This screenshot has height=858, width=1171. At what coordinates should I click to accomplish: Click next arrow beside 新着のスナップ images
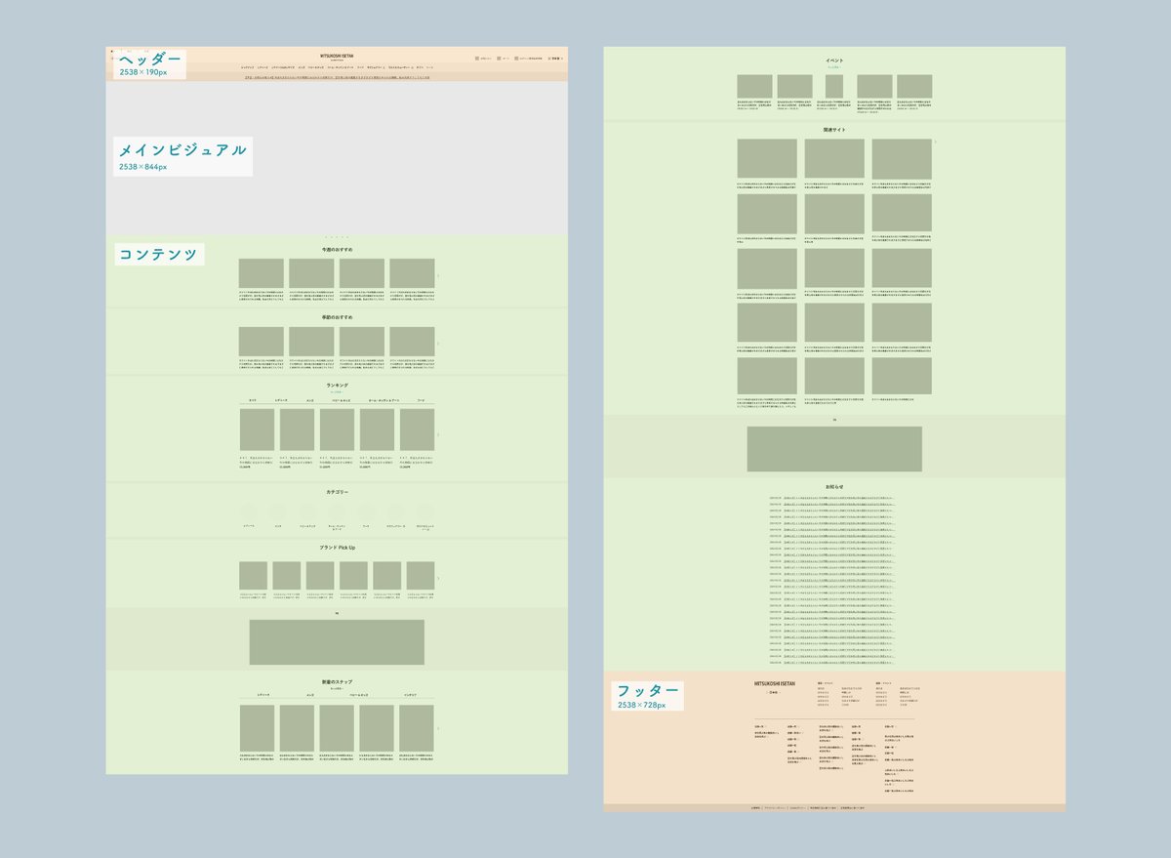[438, 728]
